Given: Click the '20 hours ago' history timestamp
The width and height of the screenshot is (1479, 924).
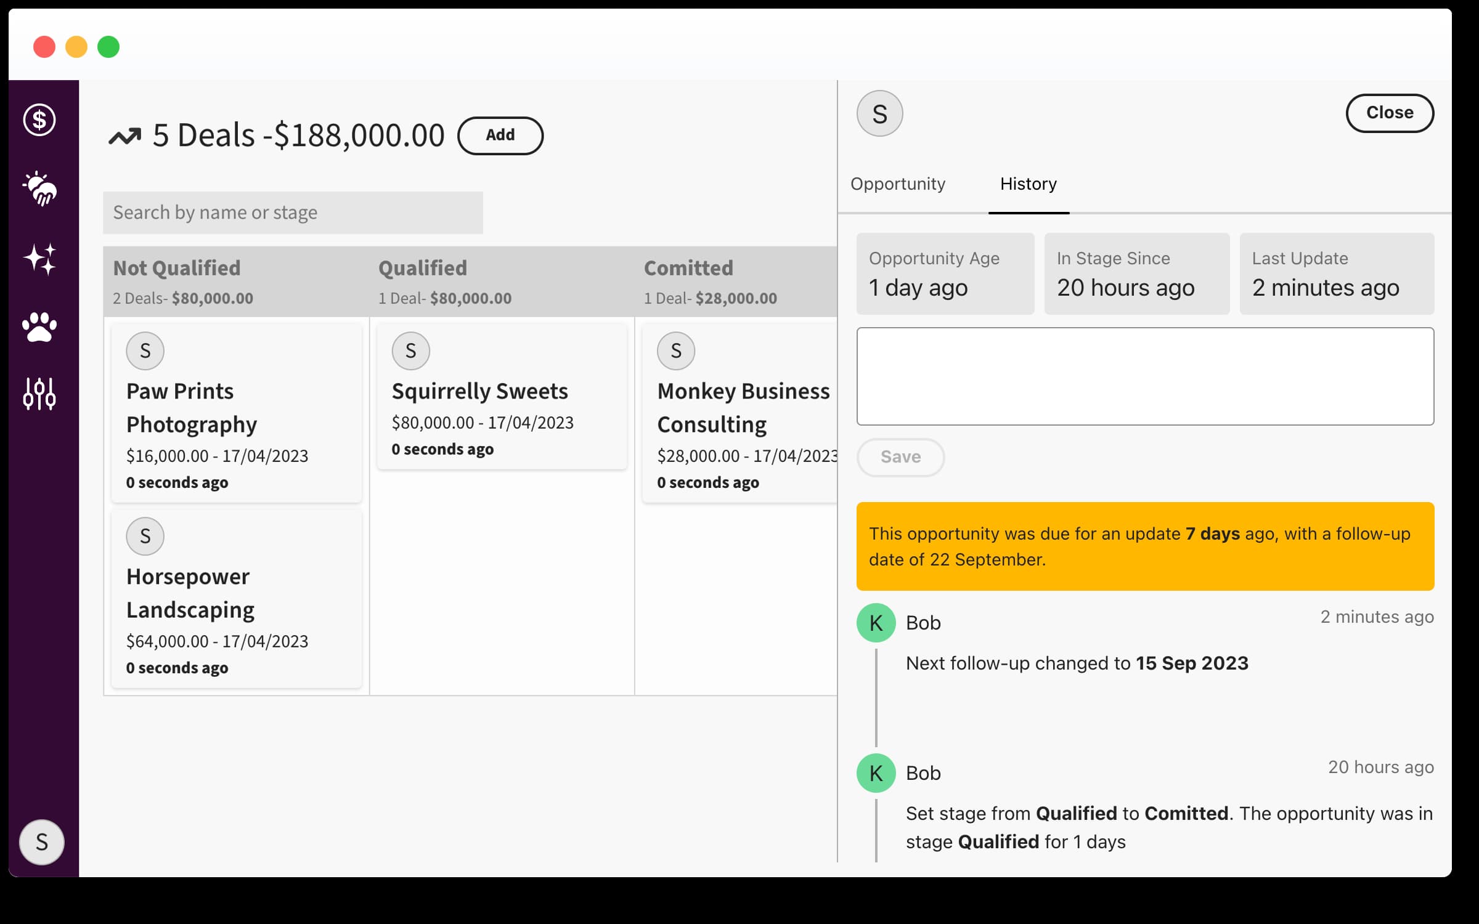Looking at the screenshot, I should coord(1380,767).
